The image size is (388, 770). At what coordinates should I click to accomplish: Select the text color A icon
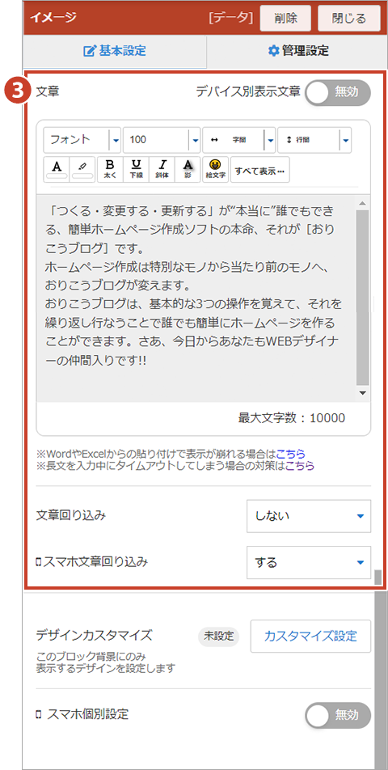tap(57, 169)
